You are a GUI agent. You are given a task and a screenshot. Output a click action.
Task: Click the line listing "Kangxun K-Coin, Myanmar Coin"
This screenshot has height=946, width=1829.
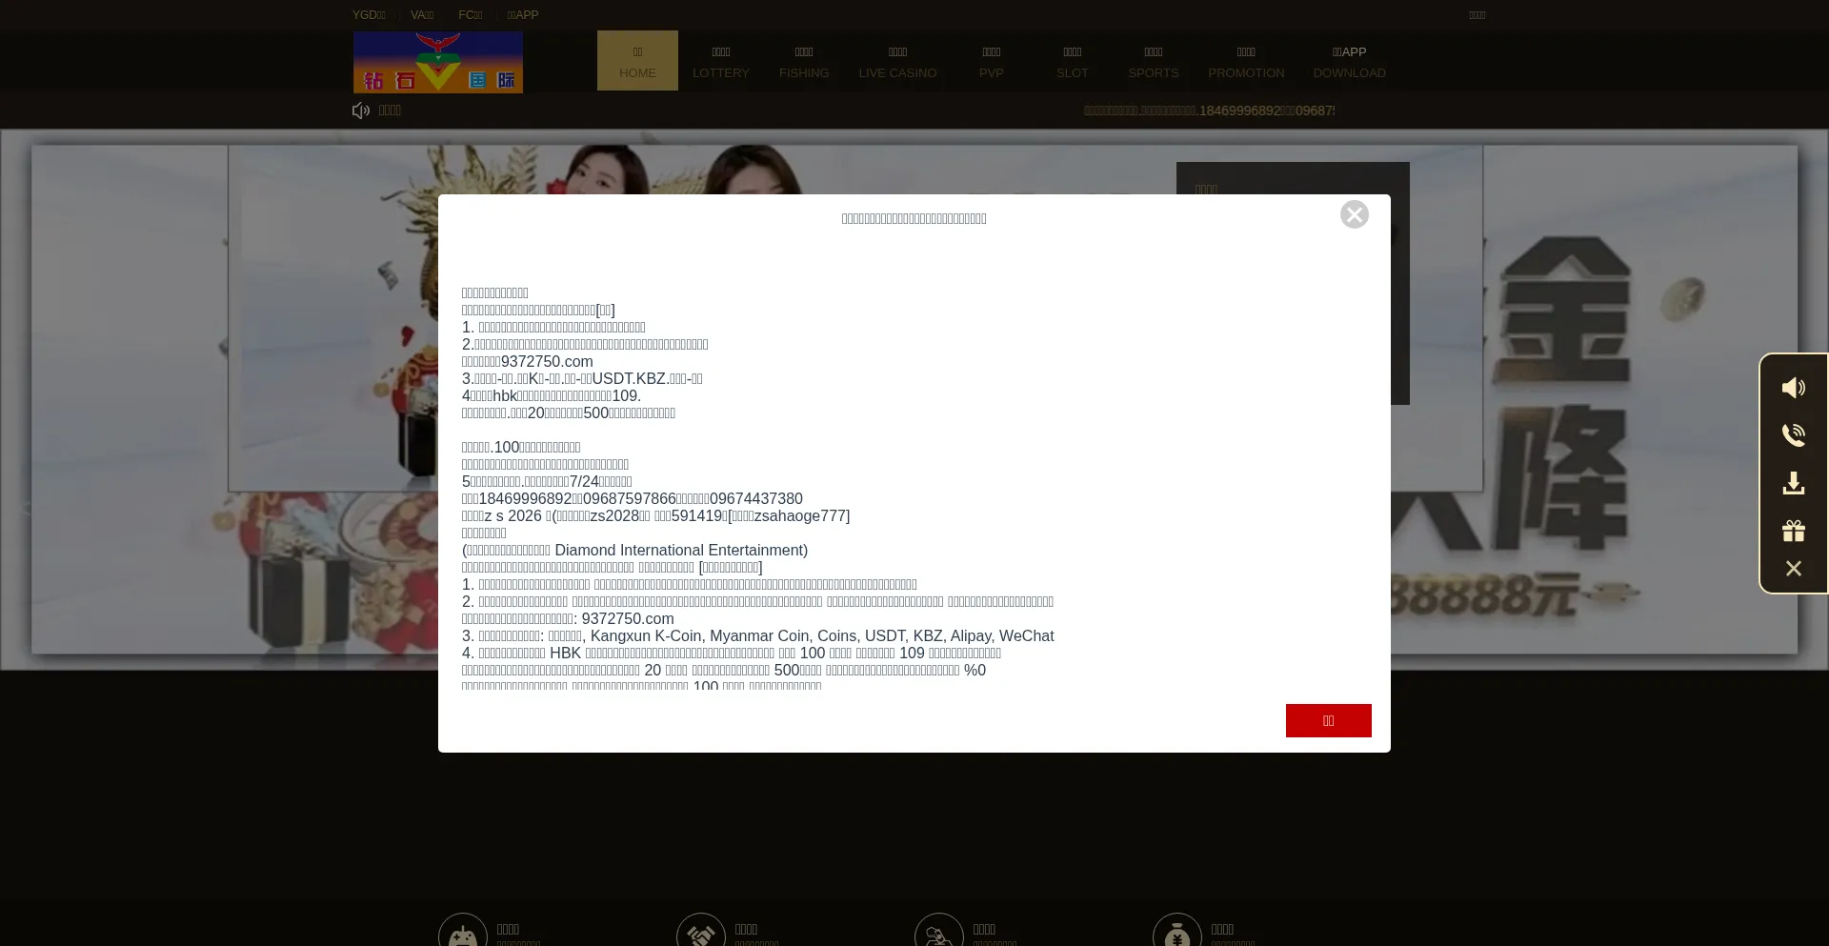(758, 636)
